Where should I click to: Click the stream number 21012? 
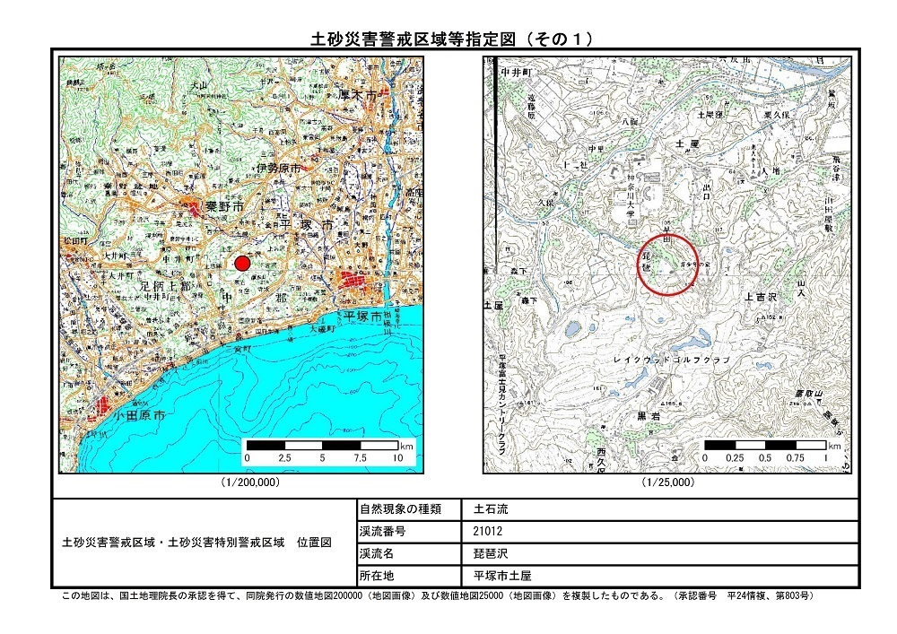coord(488,531)
